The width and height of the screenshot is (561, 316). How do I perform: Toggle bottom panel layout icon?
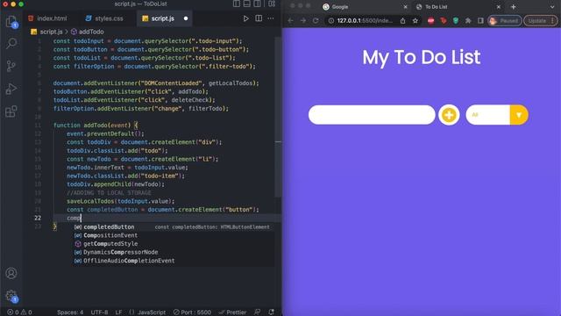(247, 4)
